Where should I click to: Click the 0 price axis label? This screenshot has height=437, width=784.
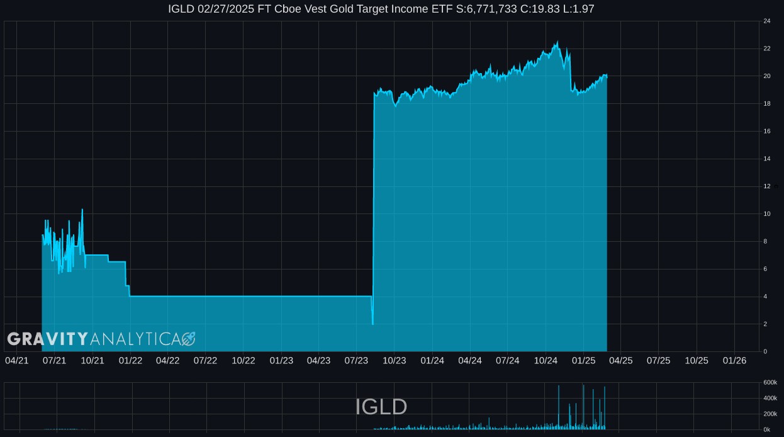(x=765, y=351)
